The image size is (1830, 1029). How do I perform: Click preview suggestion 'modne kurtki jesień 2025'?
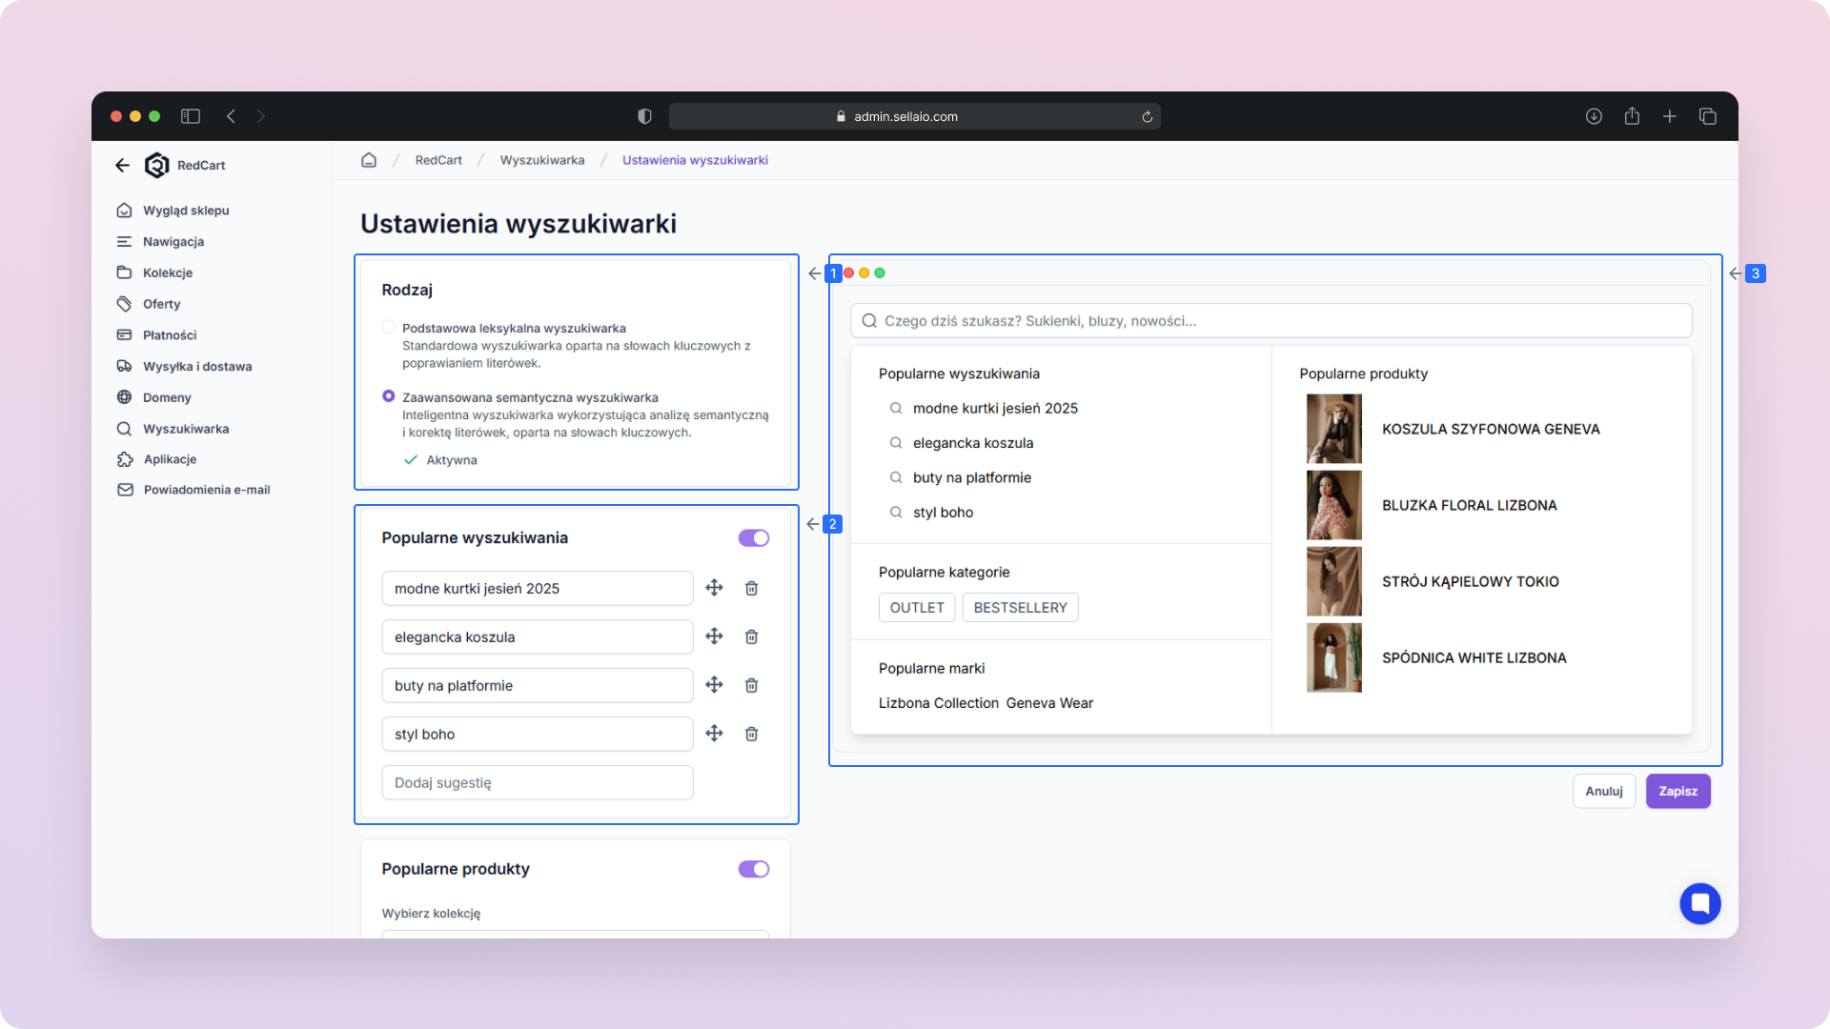pyautogui.click(x=995, y=409)
